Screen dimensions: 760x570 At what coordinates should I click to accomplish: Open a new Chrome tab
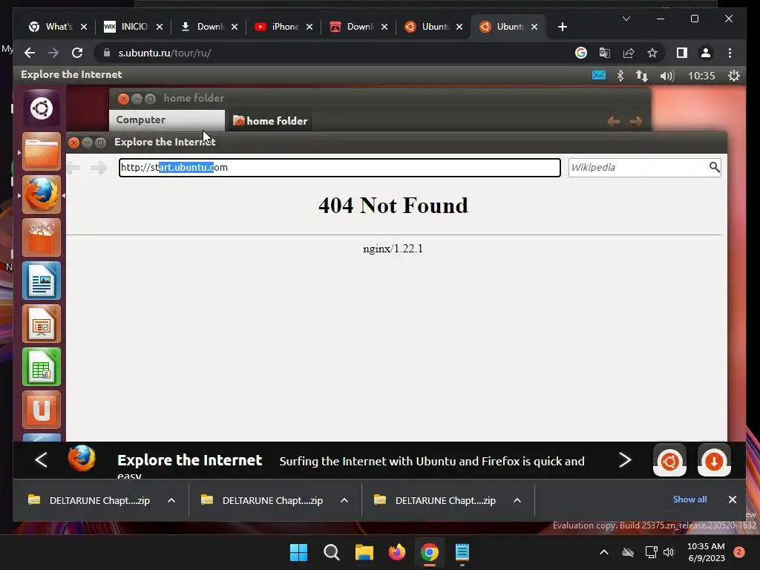(x=563, y=27)
